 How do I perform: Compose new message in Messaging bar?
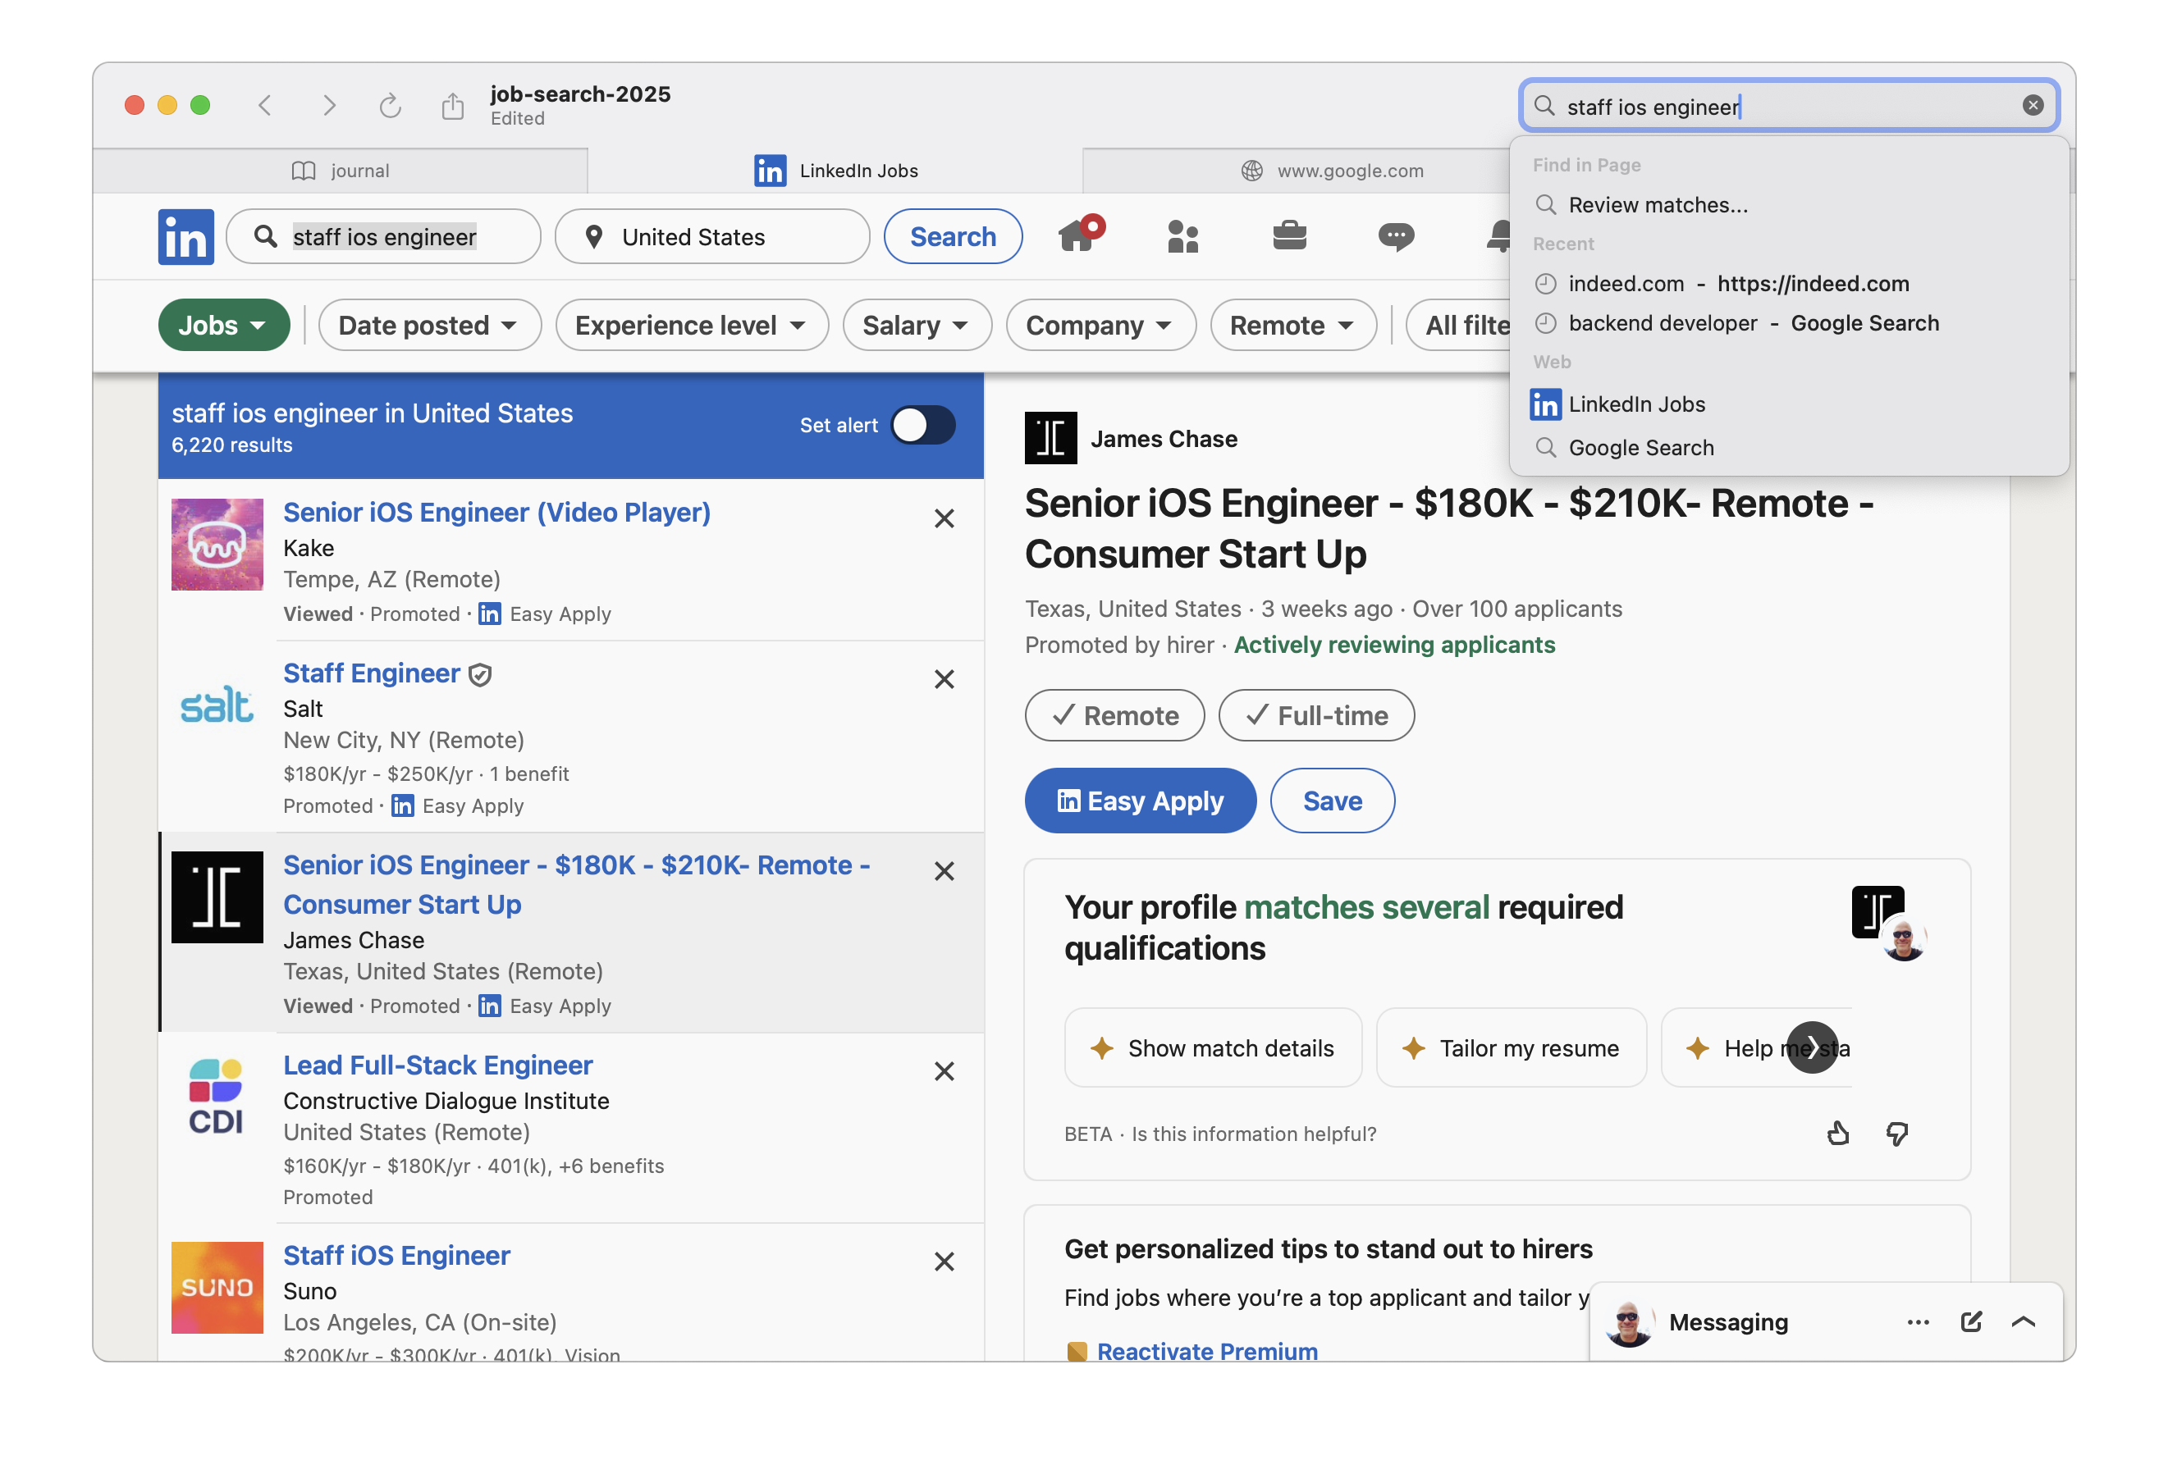tap(1971, 1321)
